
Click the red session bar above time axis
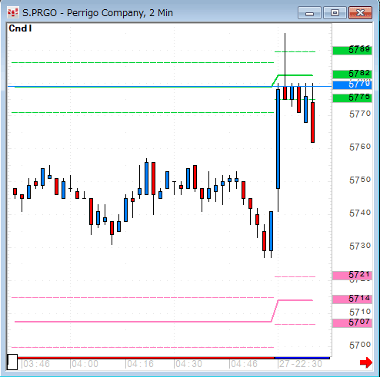pos(146,358)
